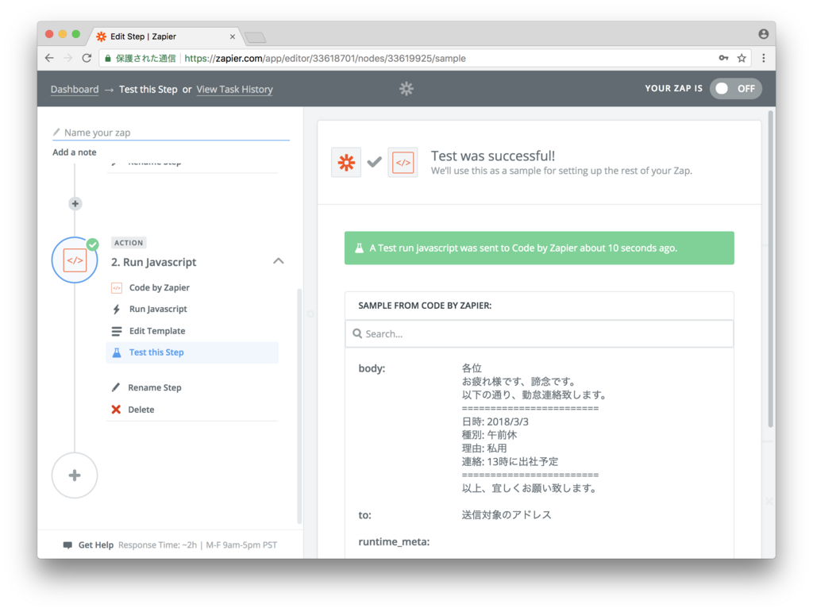The image size is (813, 612).
Task: Close the Edit Step | Zapier tab
Action: pyautogui.click(x=233, y=37)
